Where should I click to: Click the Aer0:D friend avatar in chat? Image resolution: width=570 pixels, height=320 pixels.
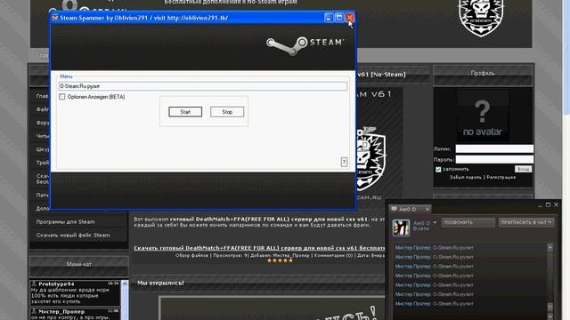[x=402, y=228]
